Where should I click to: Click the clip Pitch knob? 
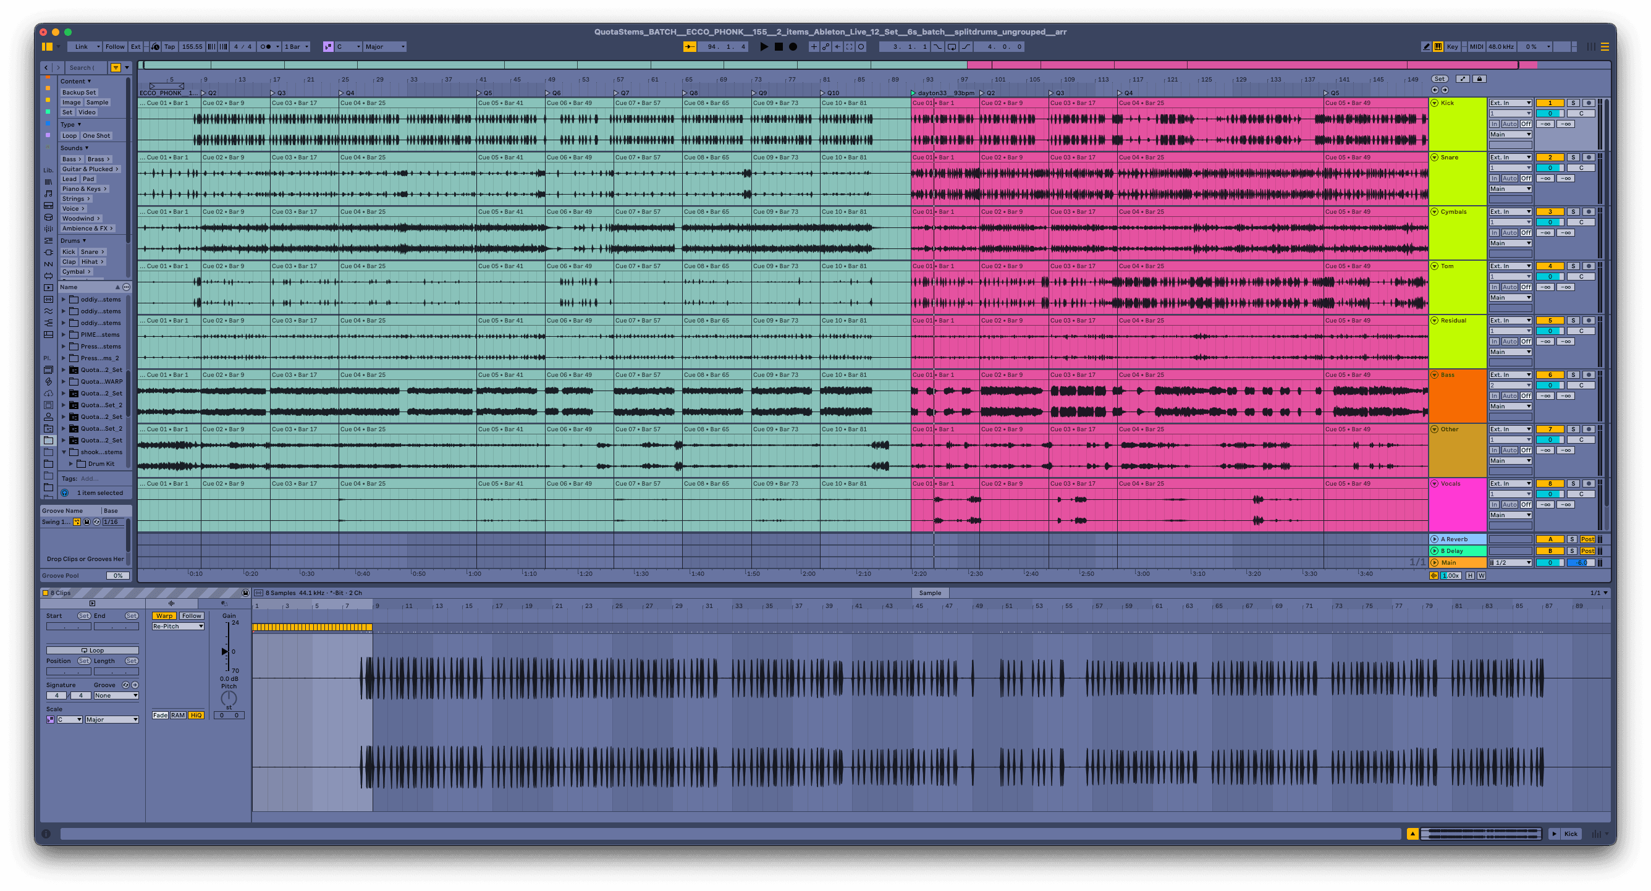tap(229, 698)
